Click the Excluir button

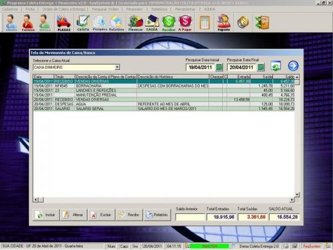coord(102,215)
